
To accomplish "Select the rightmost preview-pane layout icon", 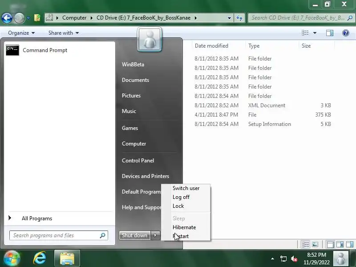I will pyautogui.click(x=350, y=244).
